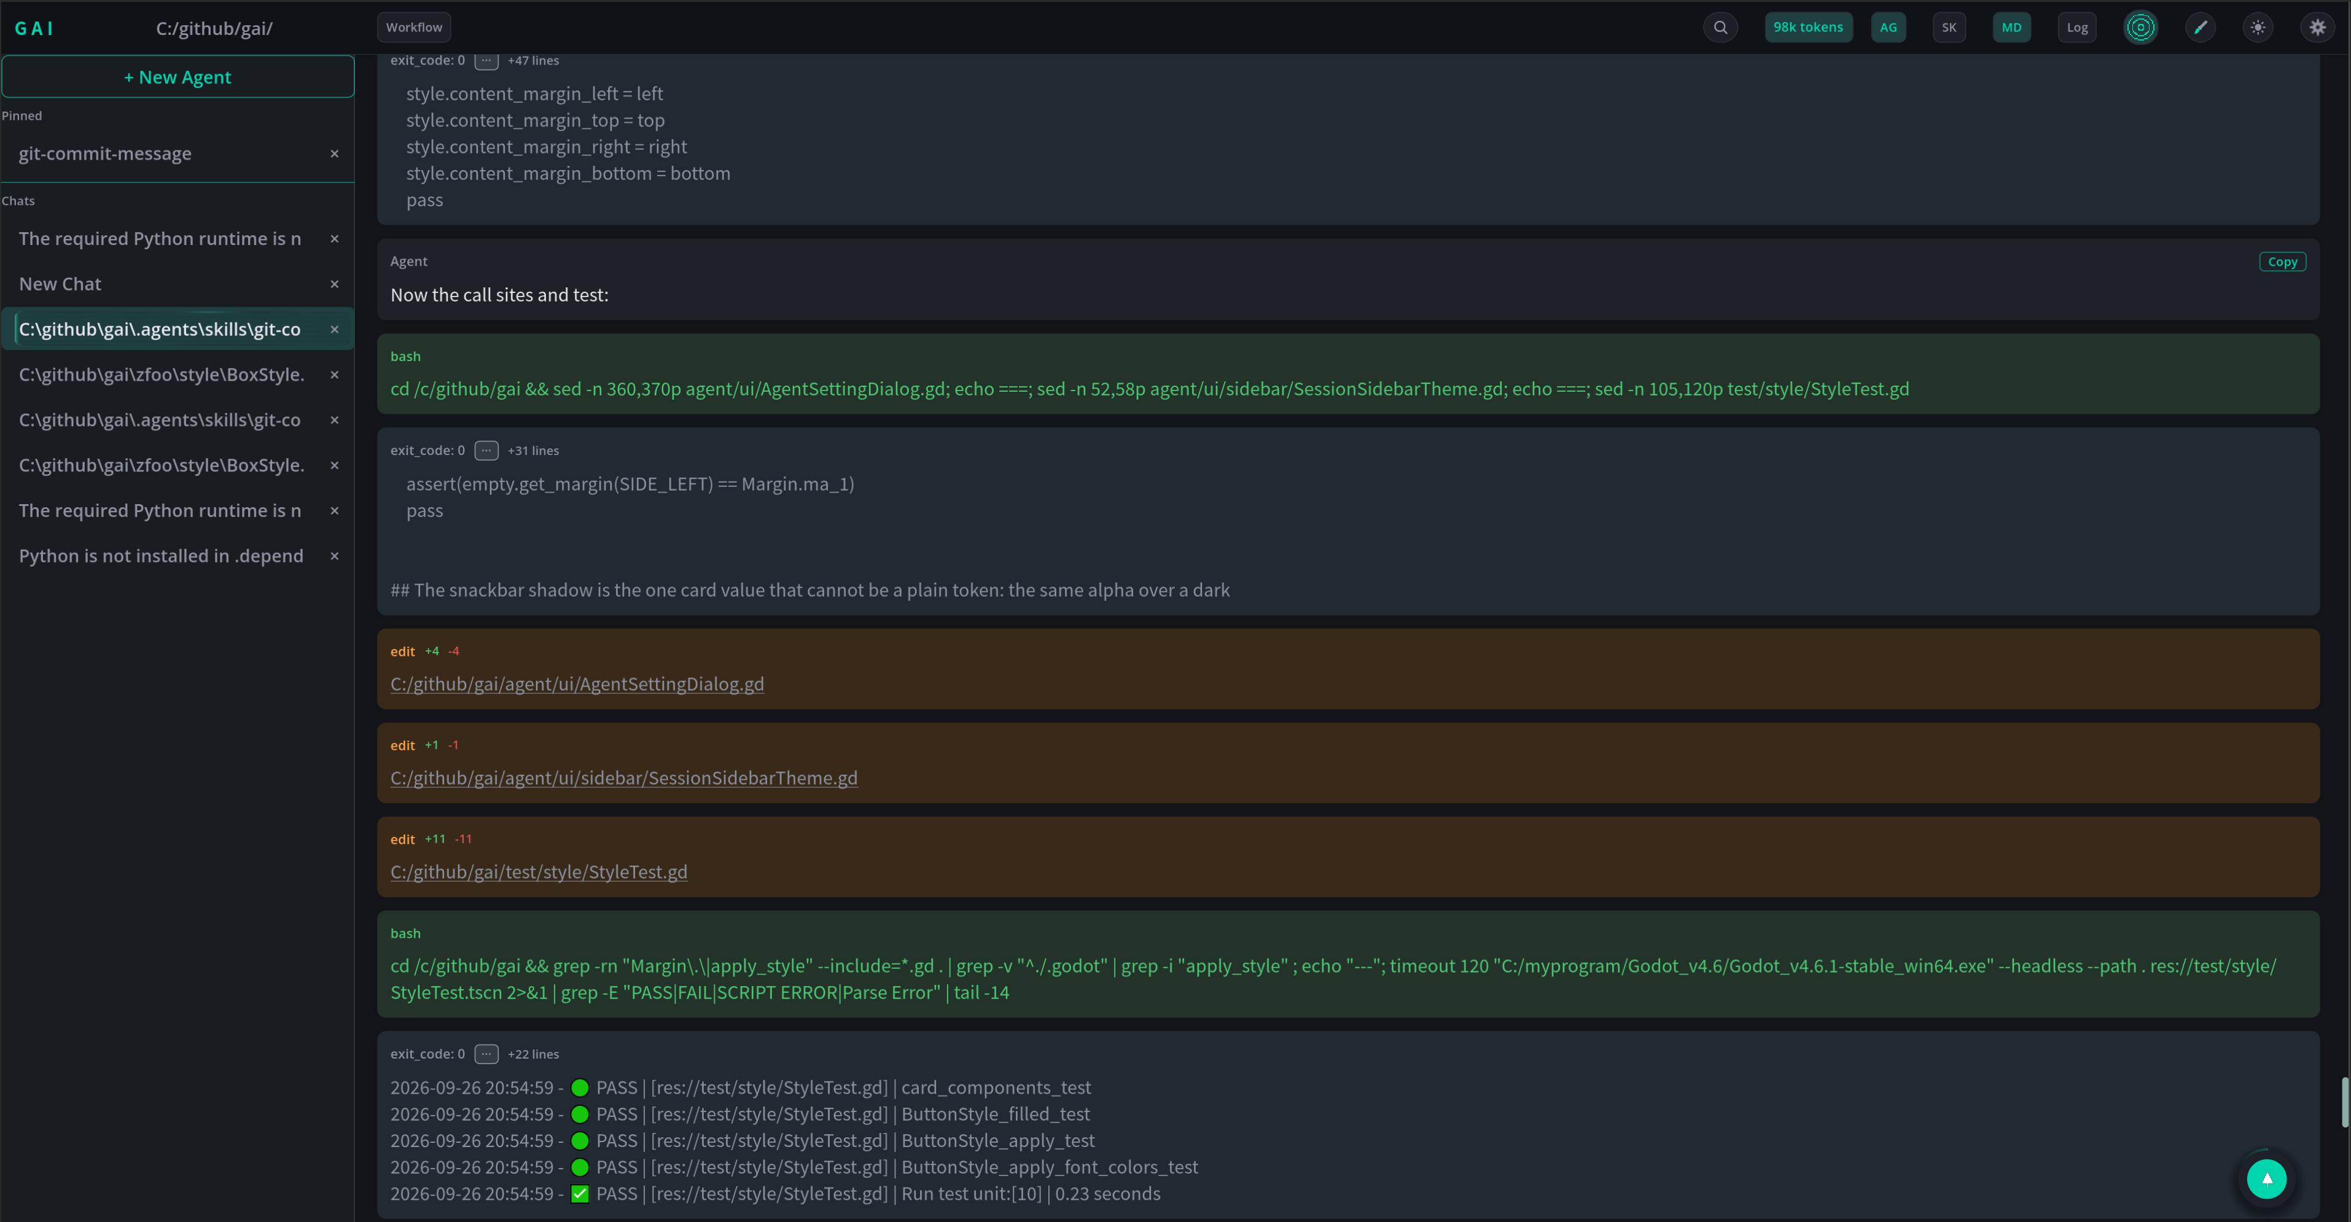Create a New Agent
The image size is (2351, 1222).
(x=178, y=77)
